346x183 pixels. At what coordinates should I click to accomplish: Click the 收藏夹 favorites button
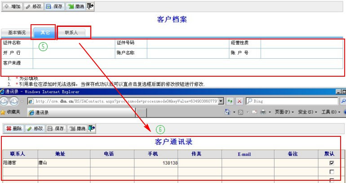[x=13, y=112]
